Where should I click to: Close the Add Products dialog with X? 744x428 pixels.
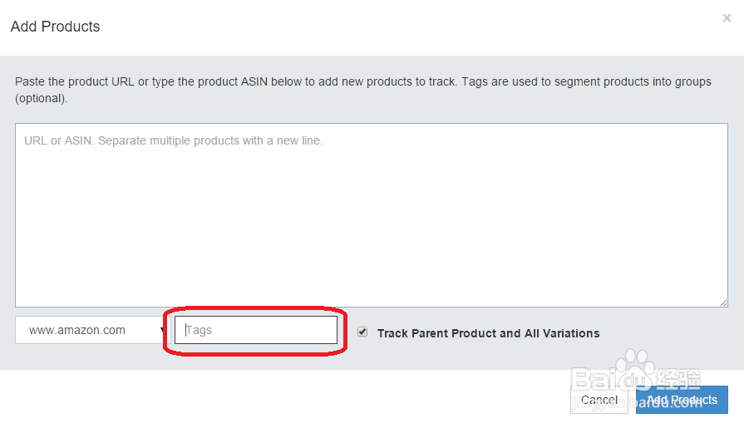[x=727, y=18]
